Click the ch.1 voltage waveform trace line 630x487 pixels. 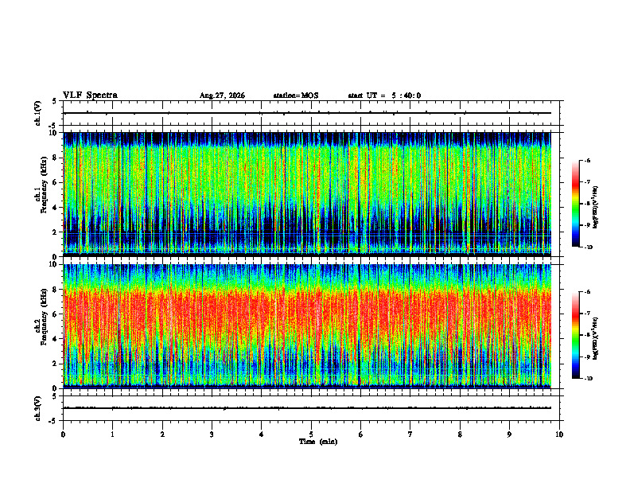[307, 113]
